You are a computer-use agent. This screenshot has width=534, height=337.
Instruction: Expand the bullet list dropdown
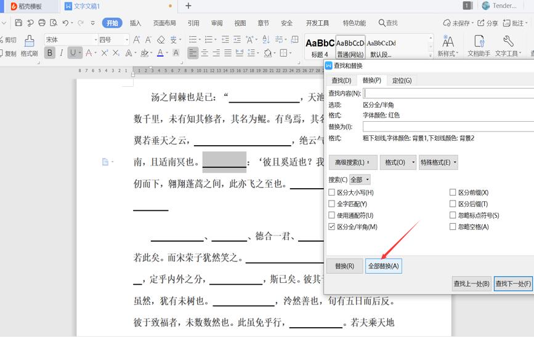click(x=200, y=40)
